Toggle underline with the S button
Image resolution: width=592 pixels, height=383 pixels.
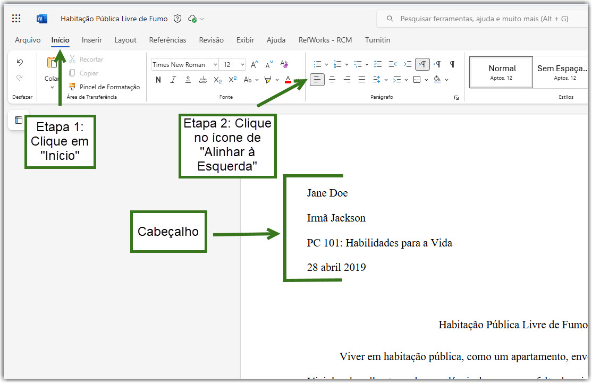click(188, 80)
